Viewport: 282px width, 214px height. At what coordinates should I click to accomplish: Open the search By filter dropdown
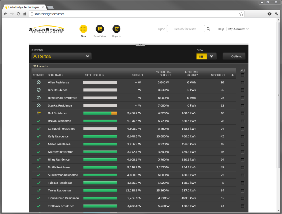[162, 29]
